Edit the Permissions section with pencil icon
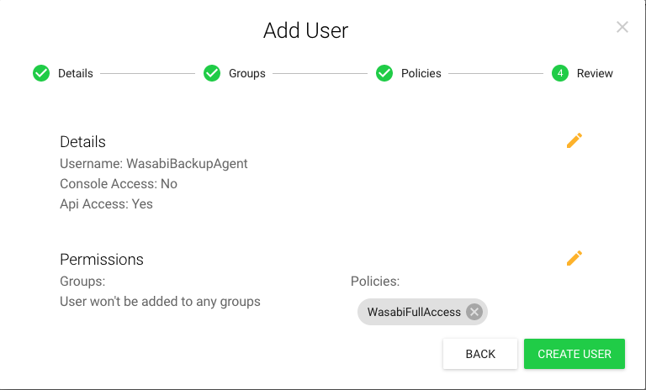 575,258
